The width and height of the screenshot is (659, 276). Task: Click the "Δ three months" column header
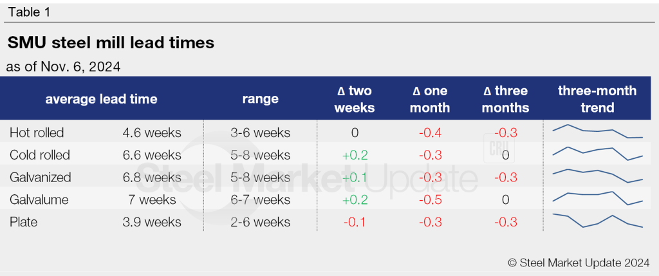click(x=505, y=99)
